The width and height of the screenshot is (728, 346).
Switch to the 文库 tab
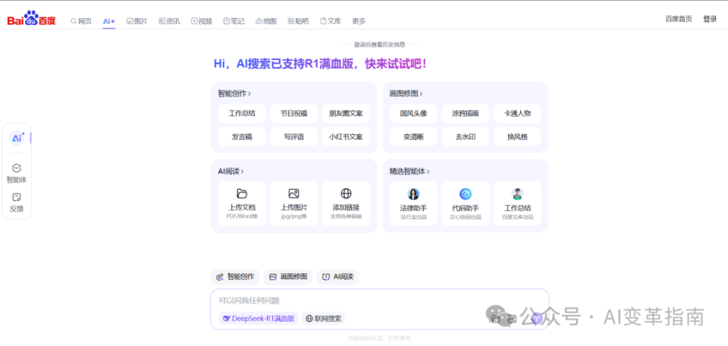[x=331, y=21]
